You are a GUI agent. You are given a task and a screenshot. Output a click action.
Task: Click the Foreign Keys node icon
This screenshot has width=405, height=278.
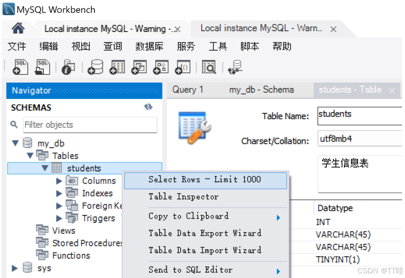pos(72,206)
